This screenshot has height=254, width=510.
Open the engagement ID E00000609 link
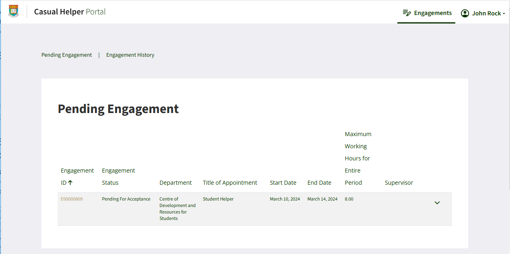pos(72,199)
